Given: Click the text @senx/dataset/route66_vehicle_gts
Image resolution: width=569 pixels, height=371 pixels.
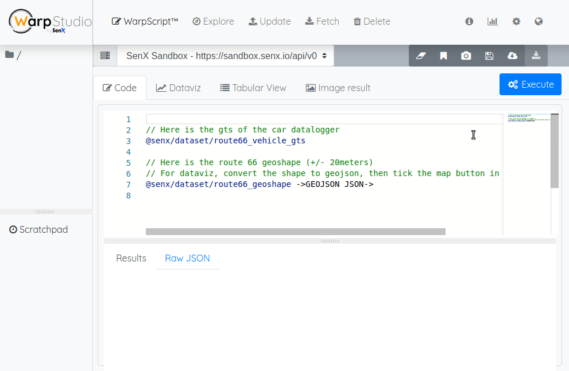Looking at the screenshot, I should [225, 140].
